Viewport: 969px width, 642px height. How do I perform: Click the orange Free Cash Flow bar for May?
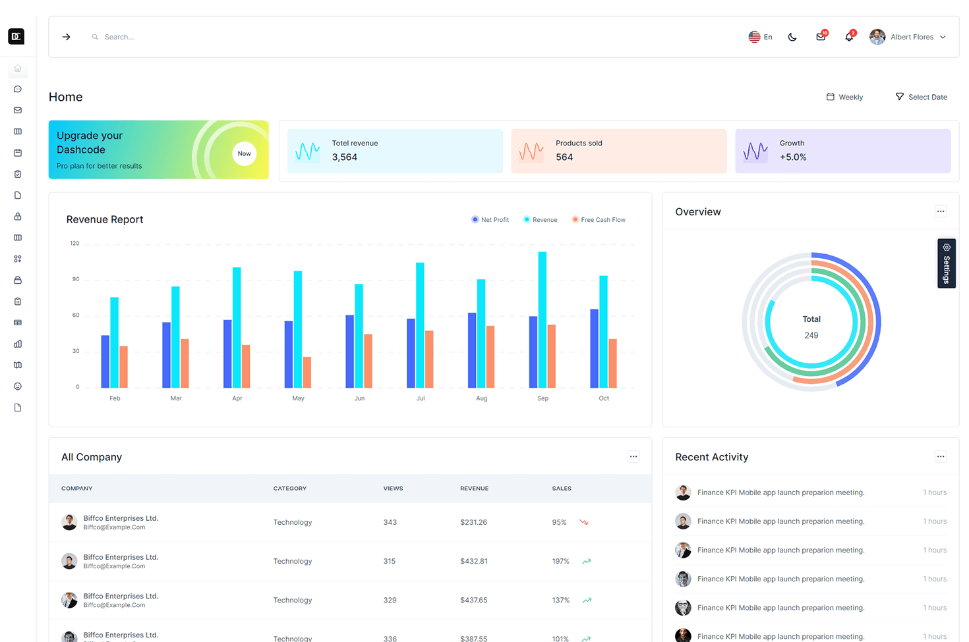(307, 372)
